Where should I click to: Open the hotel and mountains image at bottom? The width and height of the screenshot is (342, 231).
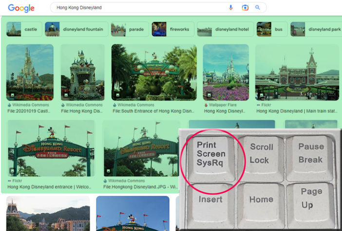pos(48,213)
